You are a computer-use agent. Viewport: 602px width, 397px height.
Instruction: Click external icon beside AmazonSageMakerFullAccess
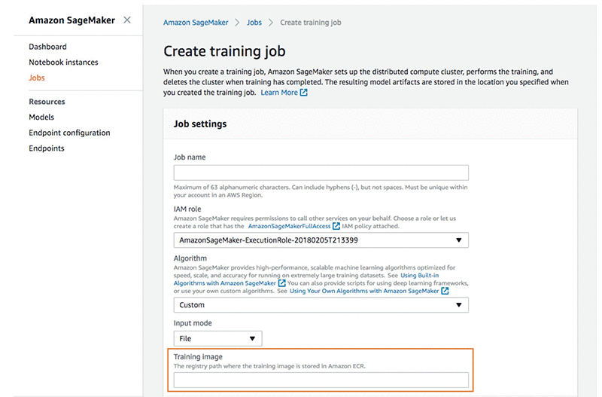click(336, 226)
